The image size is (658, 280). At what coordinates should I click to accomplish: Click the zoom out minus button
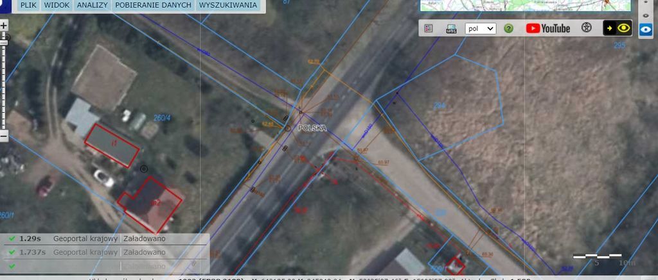[x=4, y=136]
